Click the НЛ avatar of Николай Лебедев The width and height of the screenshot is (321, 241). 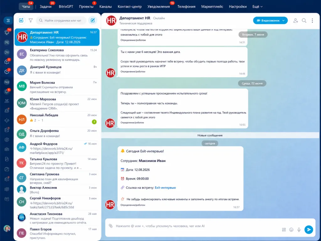click(x=22, y=120)
